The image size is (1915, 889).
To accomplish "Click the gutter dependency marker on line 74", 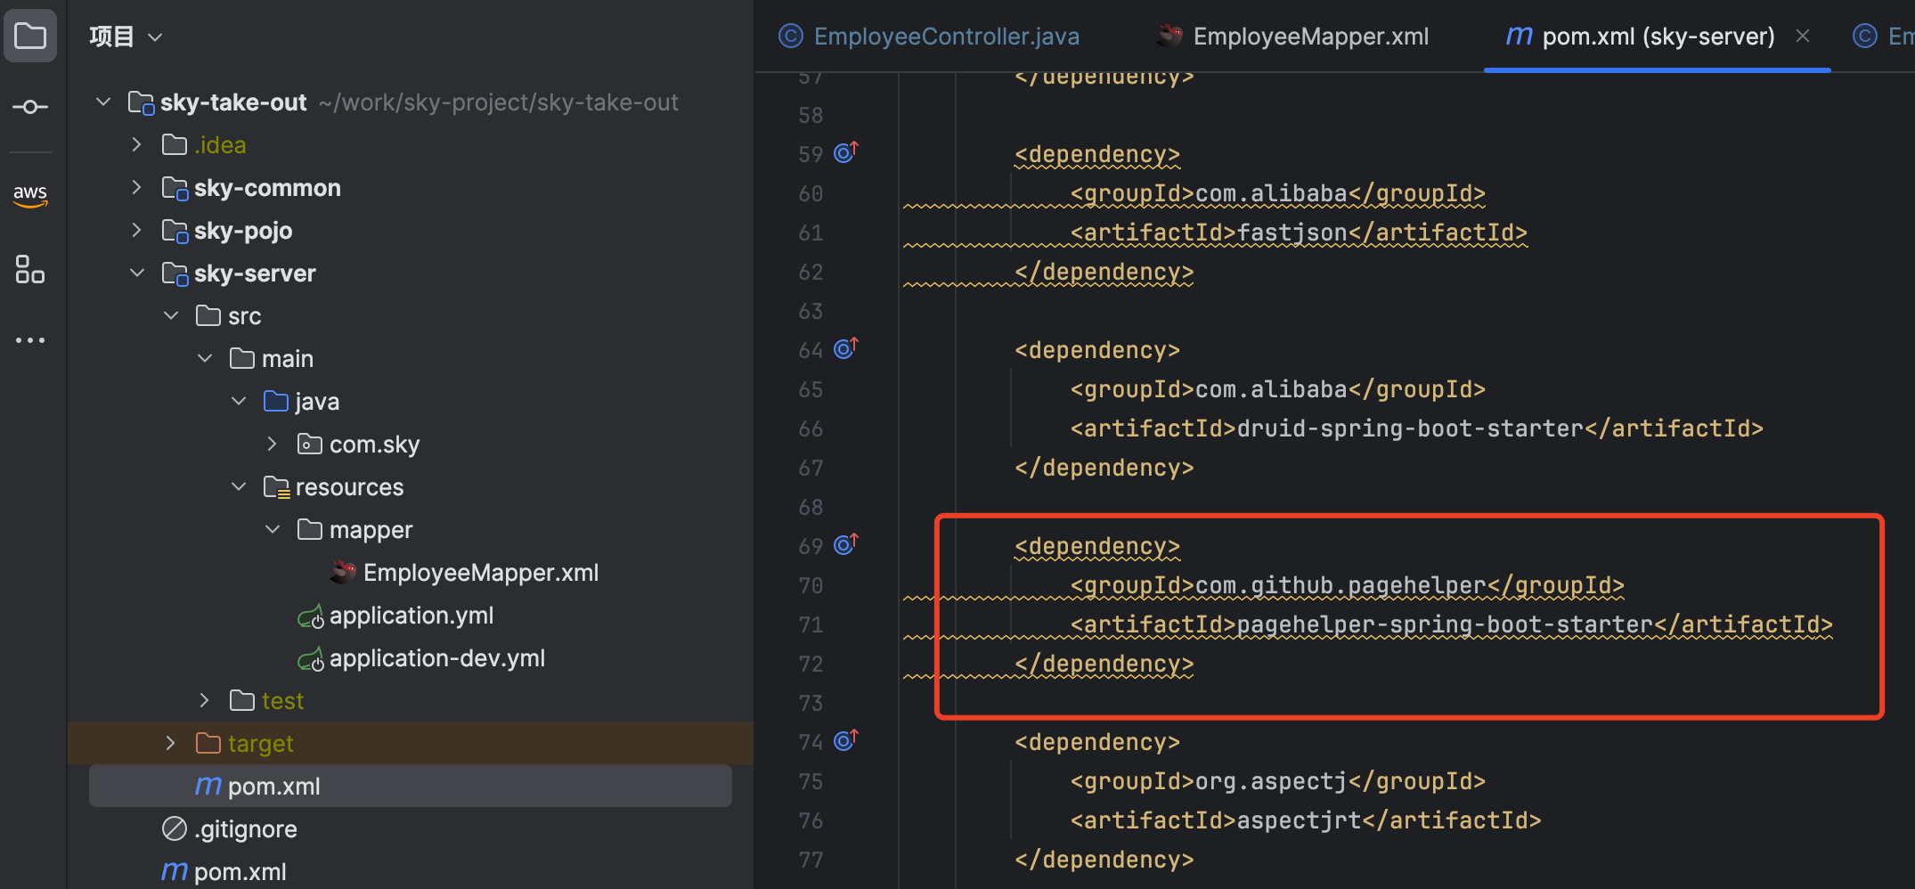I will (x=846, y=740).
